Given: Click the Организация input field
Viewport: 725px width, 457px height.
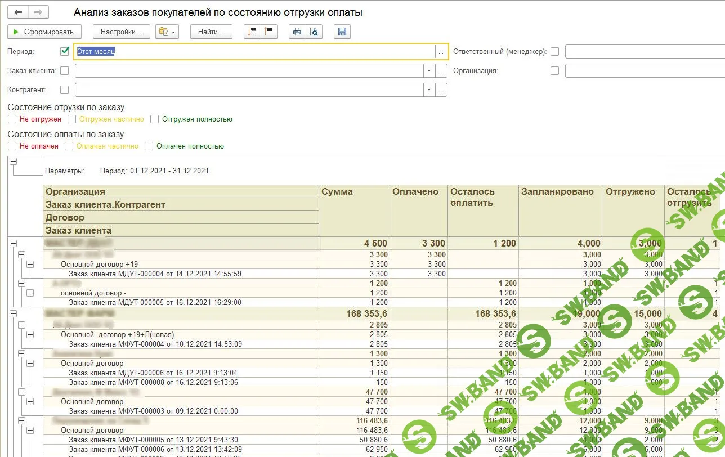Looking at the screenshot, I should point(645,71).
